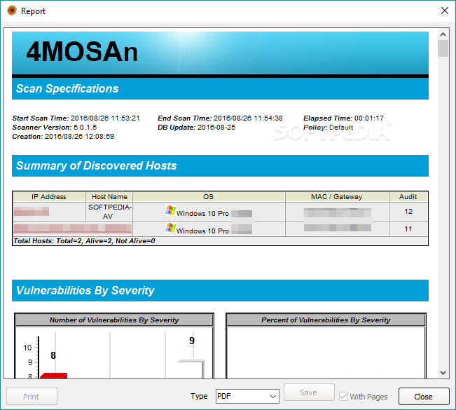The width and height of the screenshot is (456, 410).
Task: Click the Audit column header
Action: (x=408, y=197)
